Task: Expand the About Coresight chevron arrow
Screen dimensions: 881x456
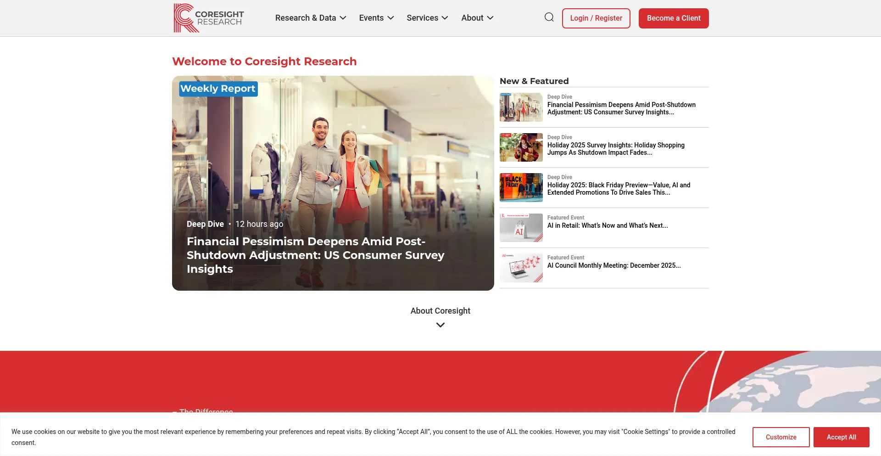Action: pyautogui.click(x=440, y=325)
